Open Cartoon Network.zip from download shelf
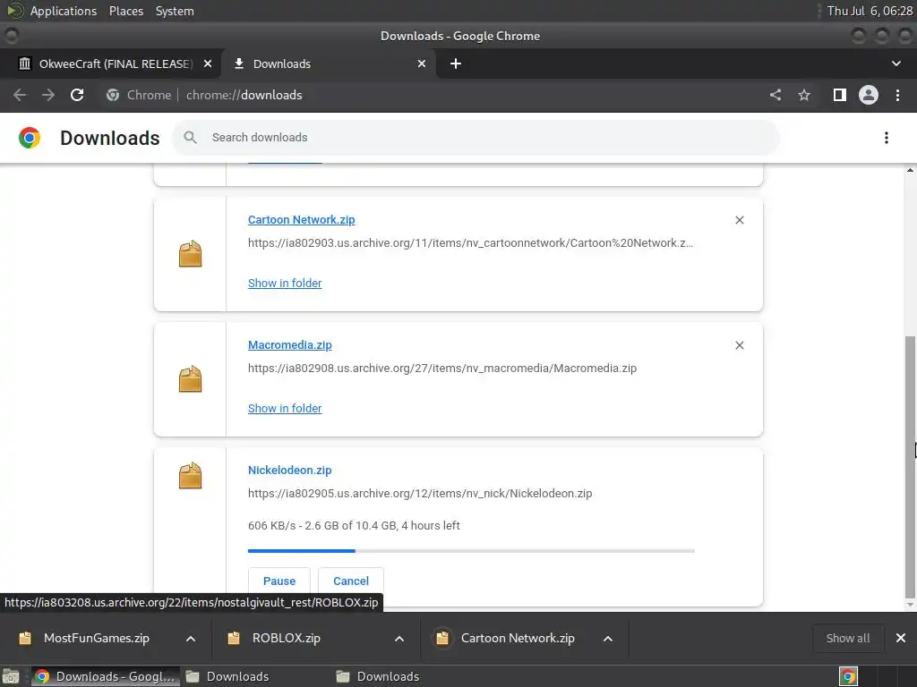The image size is (917, 687). [518, 638]
